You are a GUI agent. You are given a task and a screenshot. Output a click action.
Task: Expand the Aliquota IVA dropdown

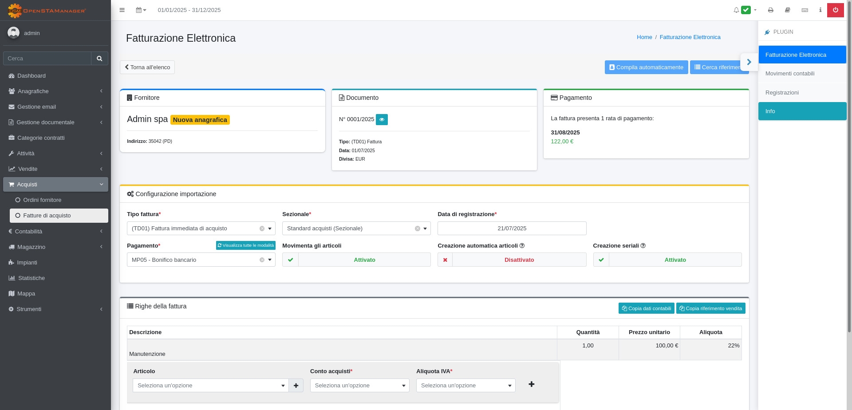pos(465,386)
